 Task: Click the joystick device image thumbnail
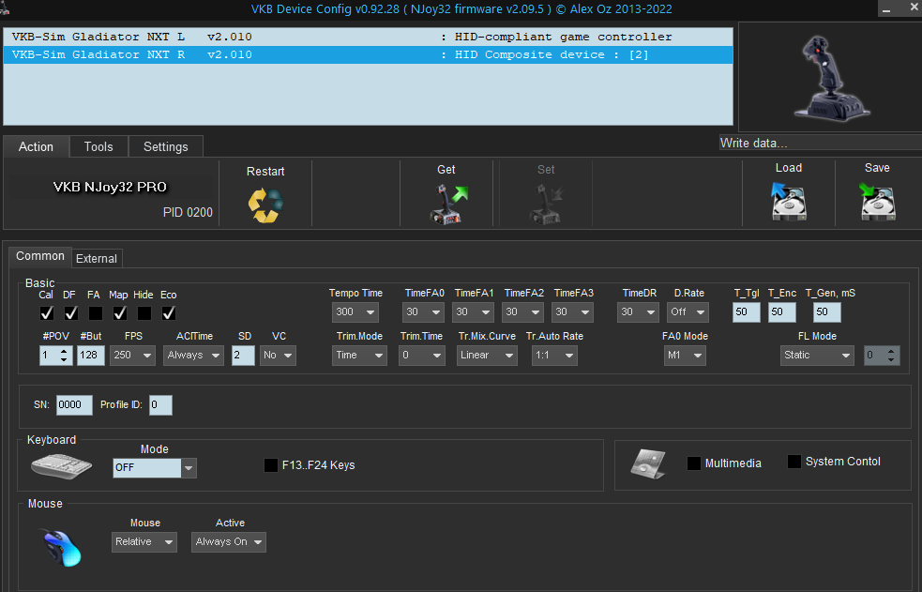click(831, 77)
